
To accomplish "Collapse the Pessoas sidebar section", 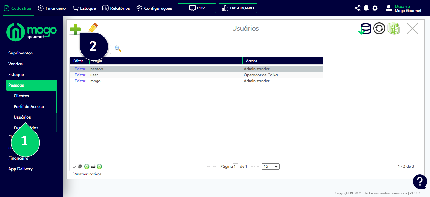I will 32,85.
